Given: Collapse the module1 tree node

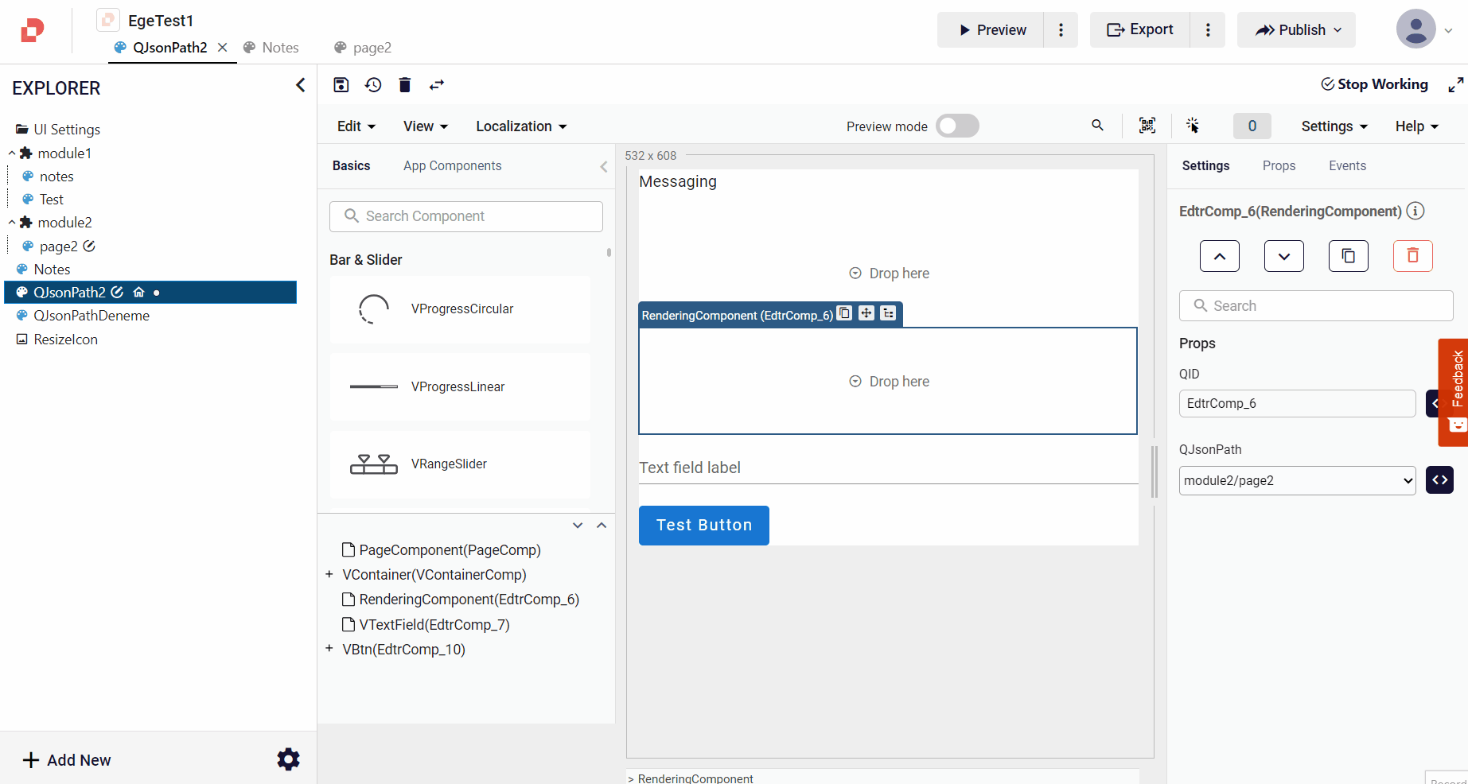Looking at the screenshot, I should click(12, 153).
